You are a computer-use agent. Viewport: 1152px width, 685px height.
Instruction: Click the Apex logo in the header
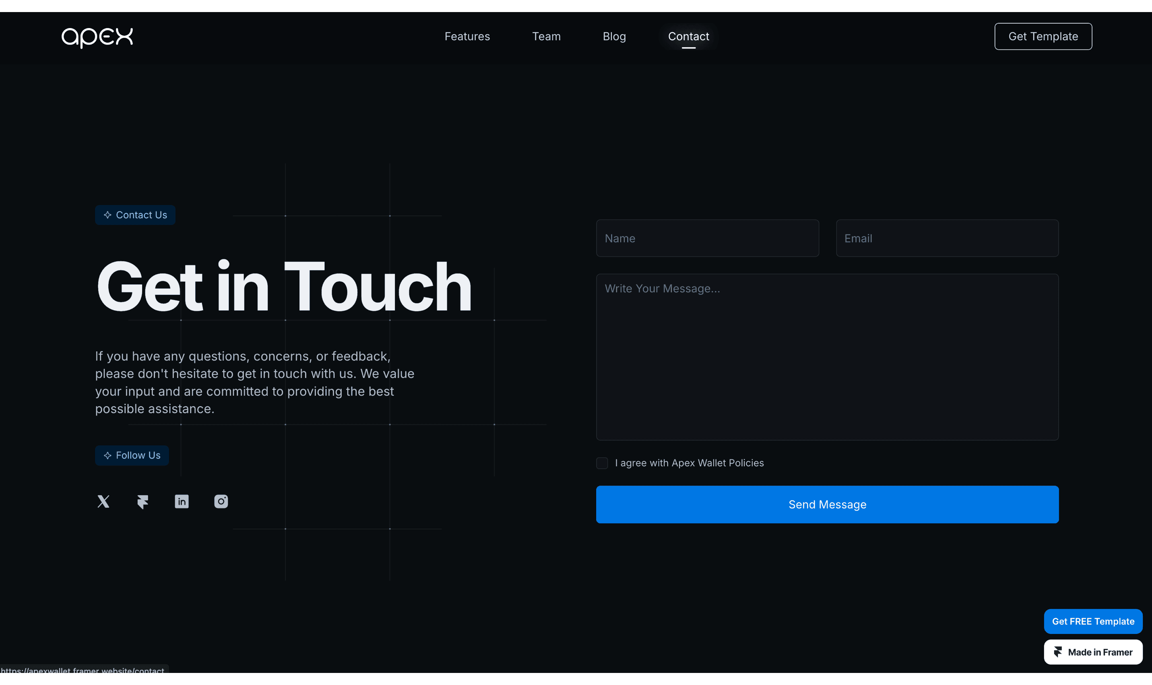point(97,37)
